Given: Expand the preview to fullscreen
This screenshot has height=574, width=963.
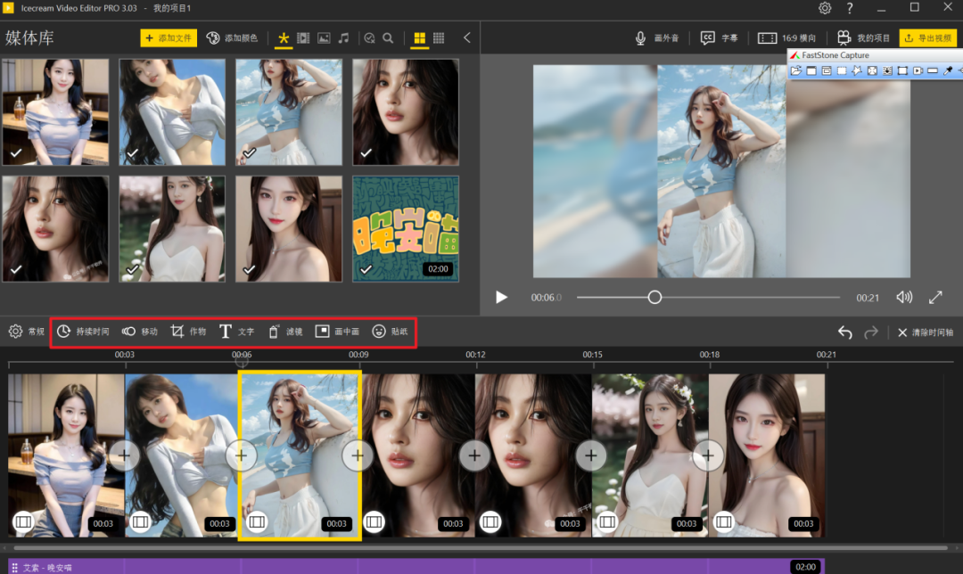Looking at the screenshot, I should click(935, 298).
